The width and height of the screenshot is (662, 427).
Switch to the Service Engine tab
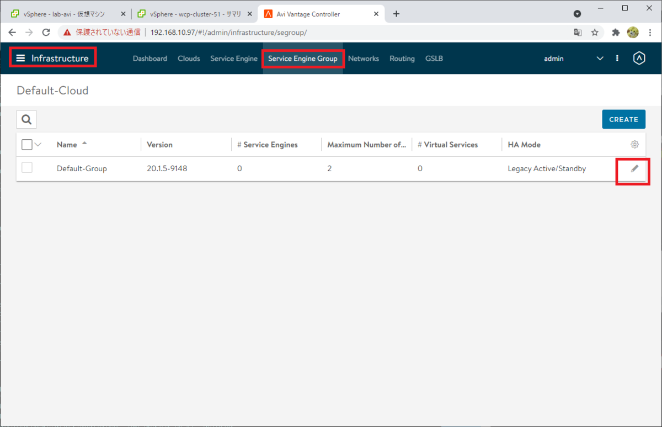click(x=233, y=58)
